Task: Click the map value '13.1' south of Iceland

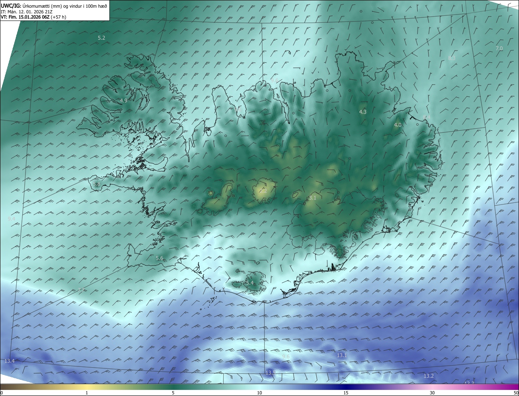Action: pyautogui.click(x=342, y=355)
